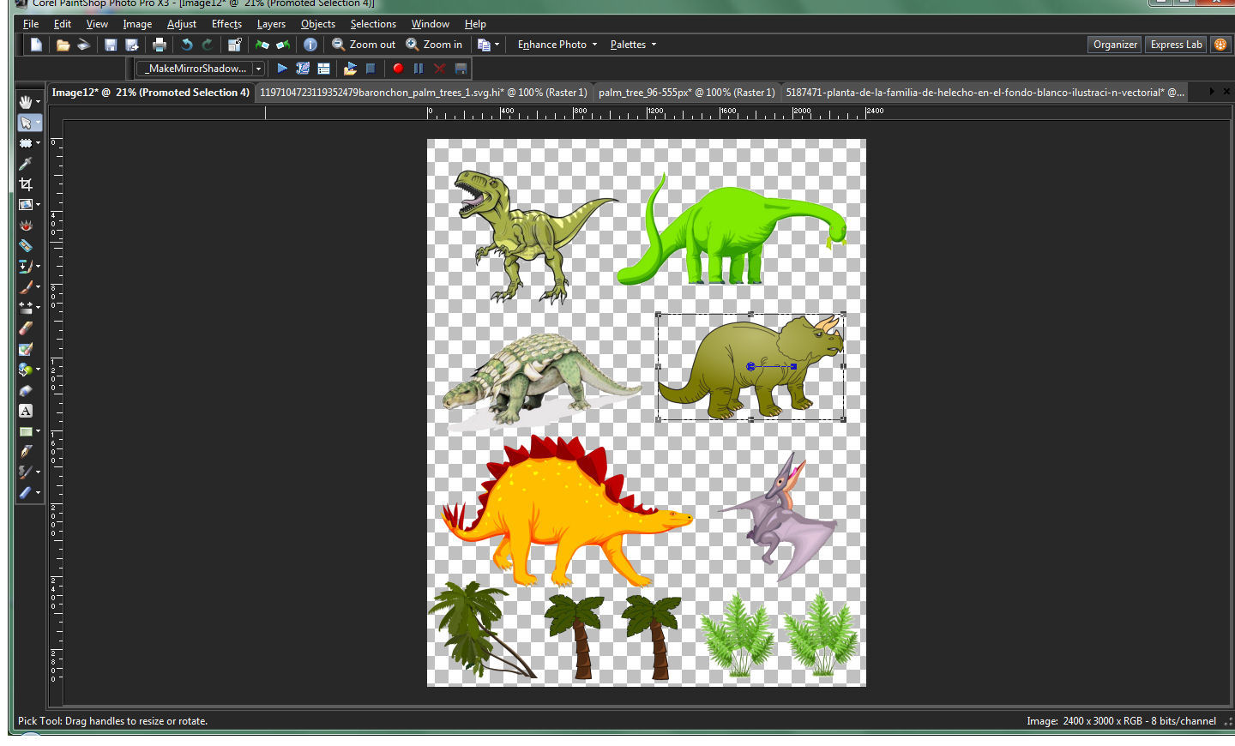Viewport: 1235px width, 746px height.
Task: Expand the Pan tool flyout arrow
Action: (x=38, y=102)
